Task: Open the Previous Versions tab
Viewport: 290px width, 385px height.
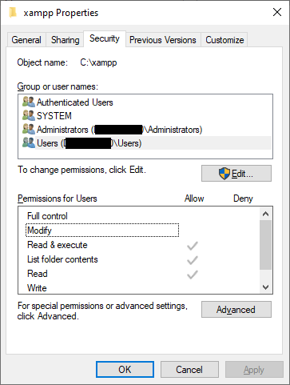Action: [x=163, y=40]
